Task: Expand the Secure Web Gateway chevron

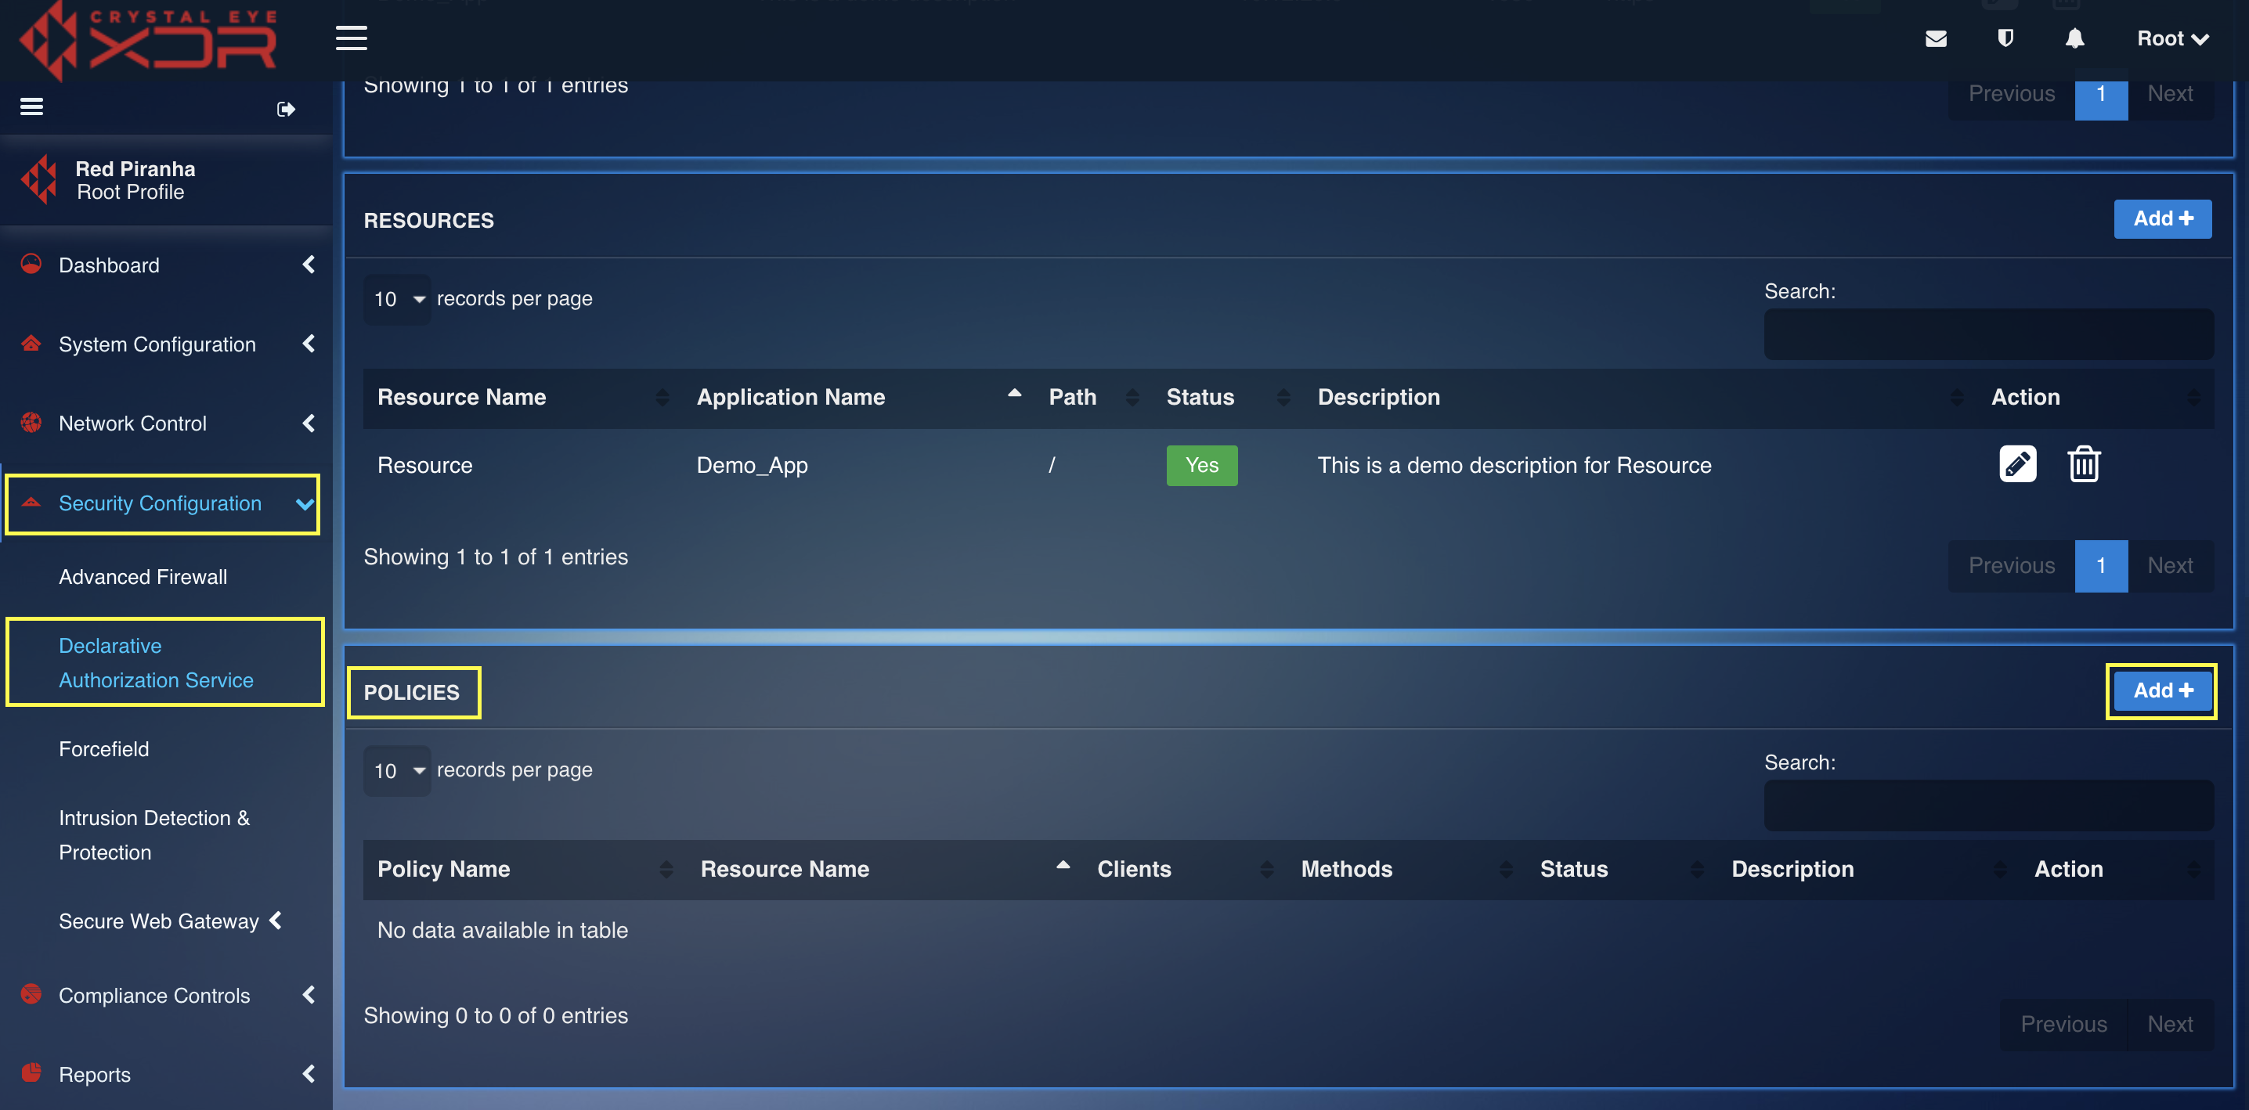Action: (275, 920)
